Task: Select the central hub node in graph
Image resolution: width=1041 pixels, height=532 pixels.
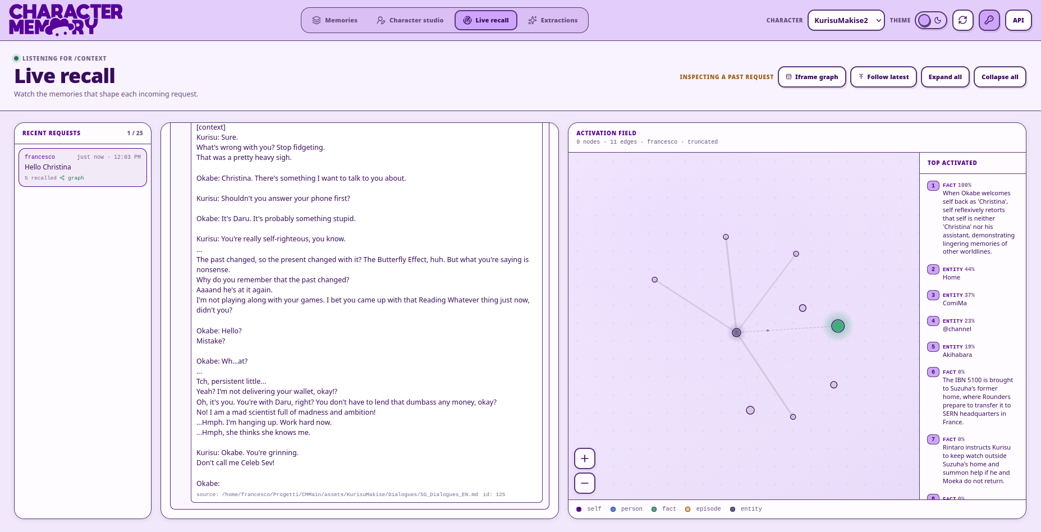Action: coord(737,333)
